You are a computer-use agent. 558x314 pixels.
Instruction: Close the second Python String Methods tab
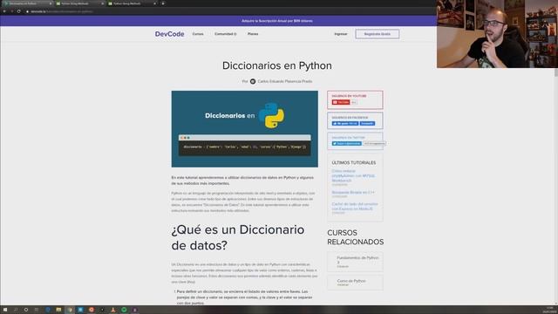pyautogui.click(x=155, y=3)
